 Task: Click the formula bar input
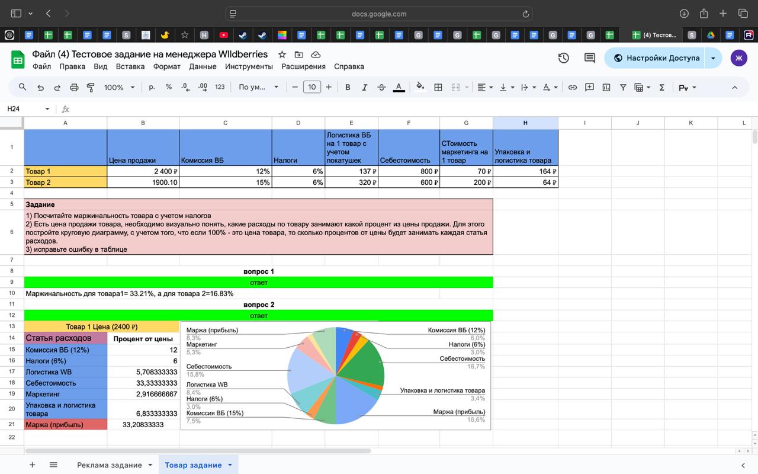pyautogui.click(x=415, y=109)
